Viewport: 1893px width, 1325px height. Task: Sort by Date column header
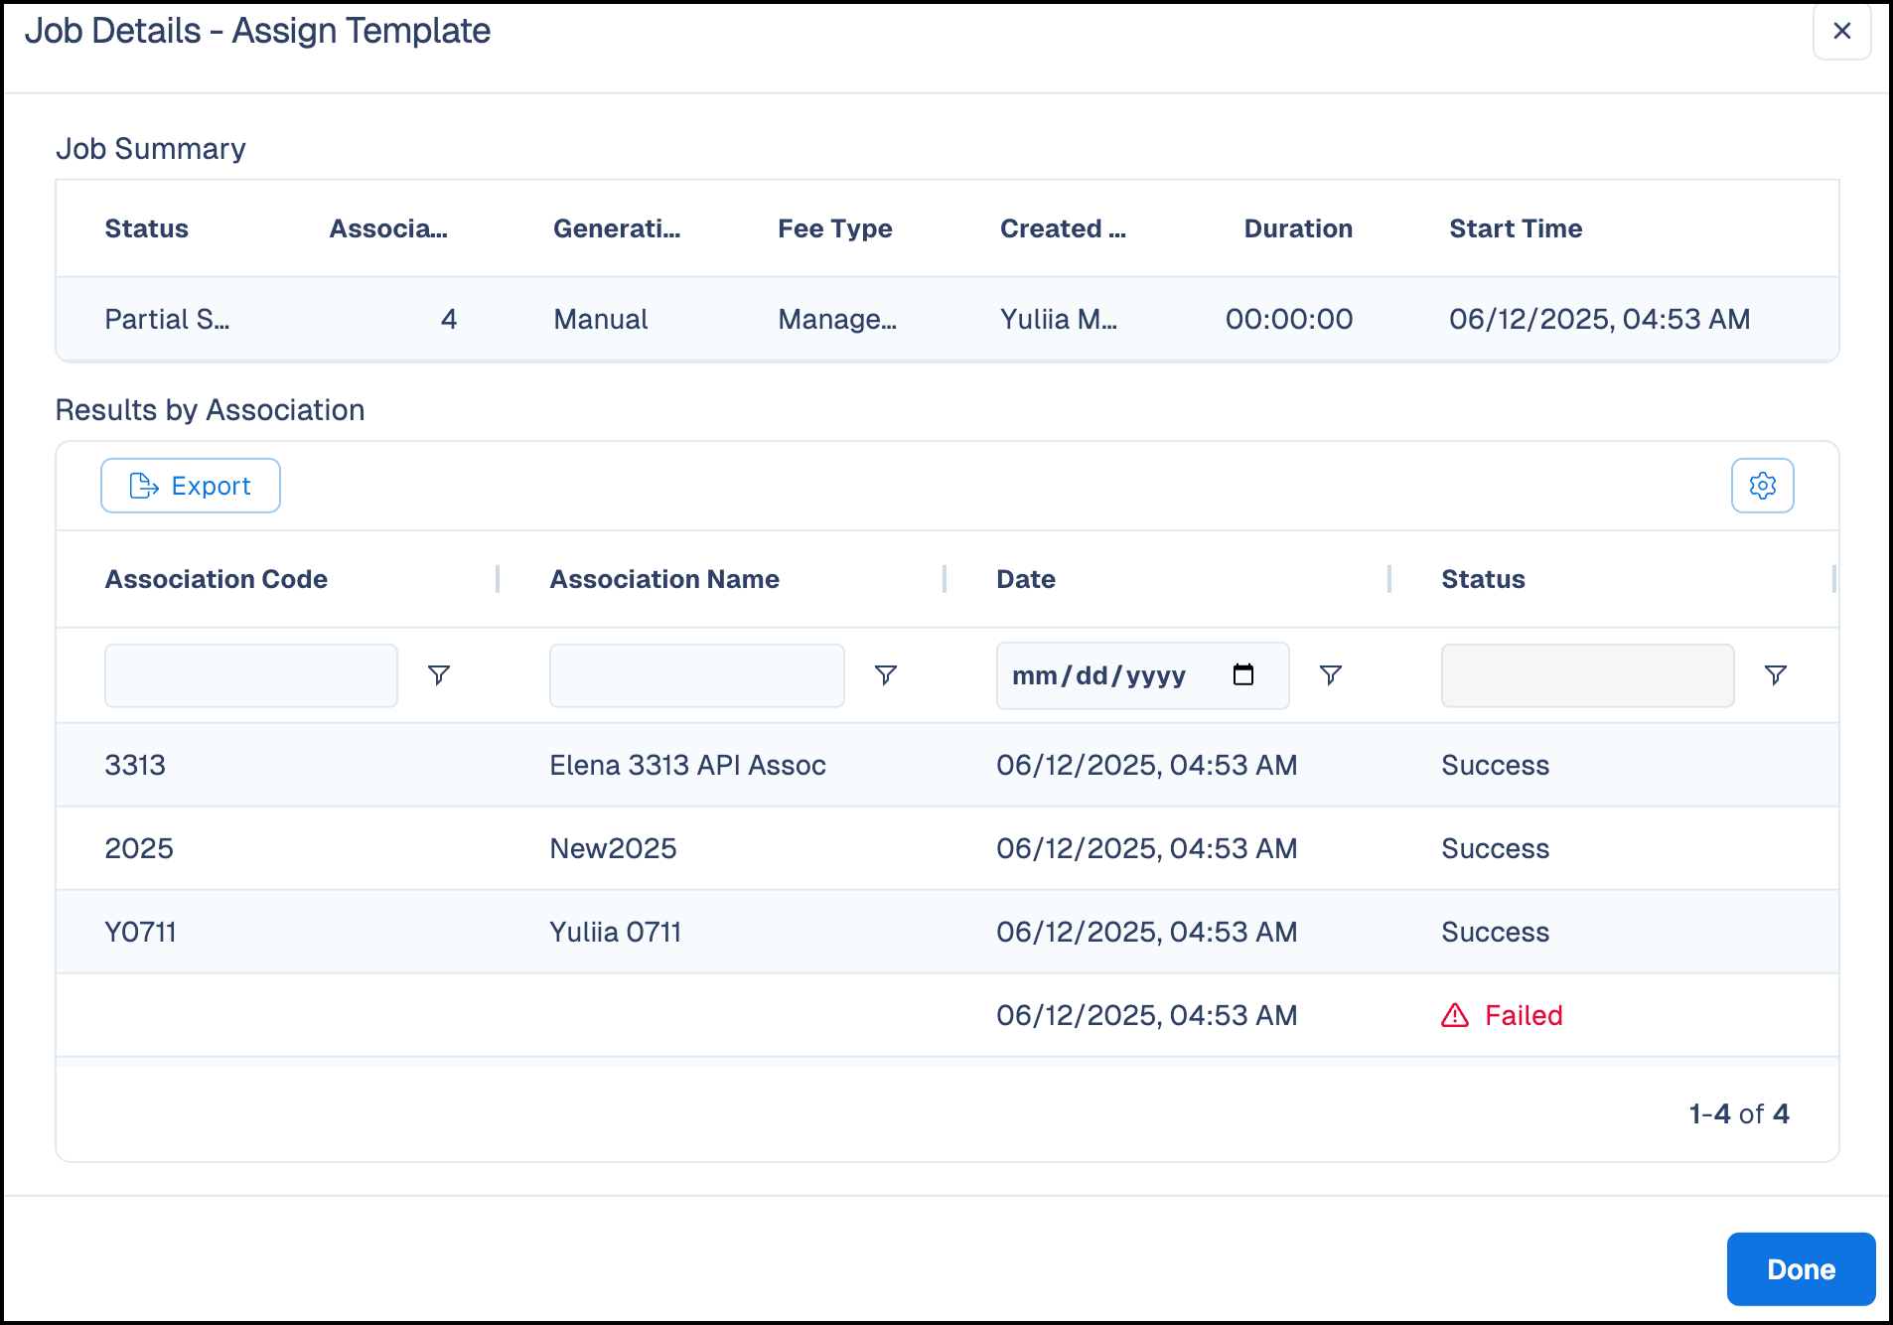(x=1026, y=579)
